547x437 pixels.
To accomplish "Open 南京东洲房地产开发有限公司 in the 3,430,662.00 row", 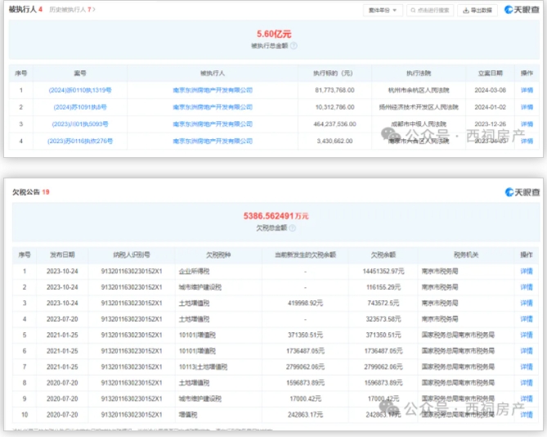I will pos(213,141).
